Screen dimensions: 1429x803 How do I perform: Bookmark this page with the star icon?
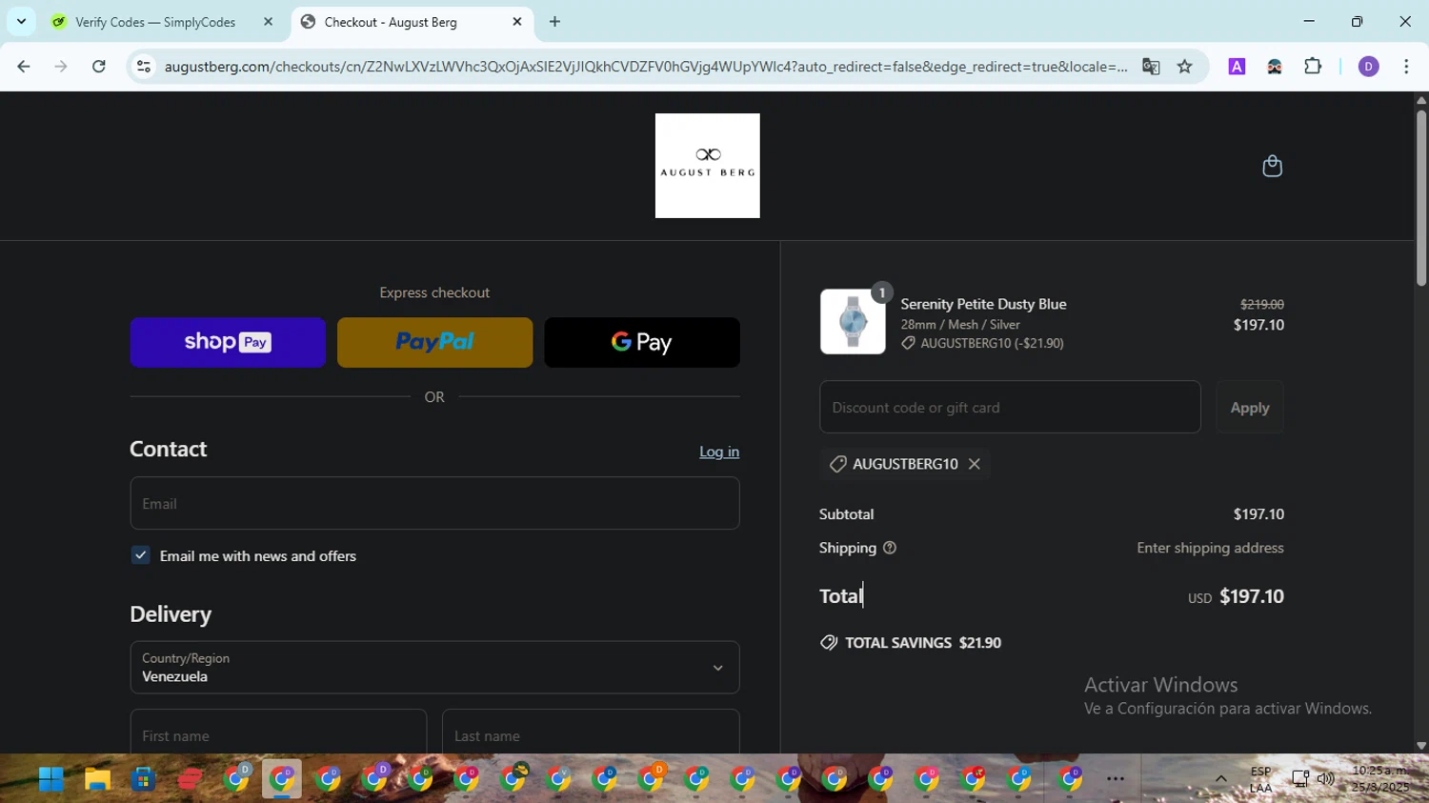pyautogui.click(x=1184, y=67)
